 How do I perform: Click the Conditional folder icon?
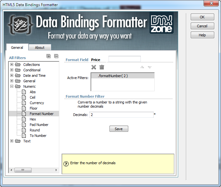coord(18,70)
